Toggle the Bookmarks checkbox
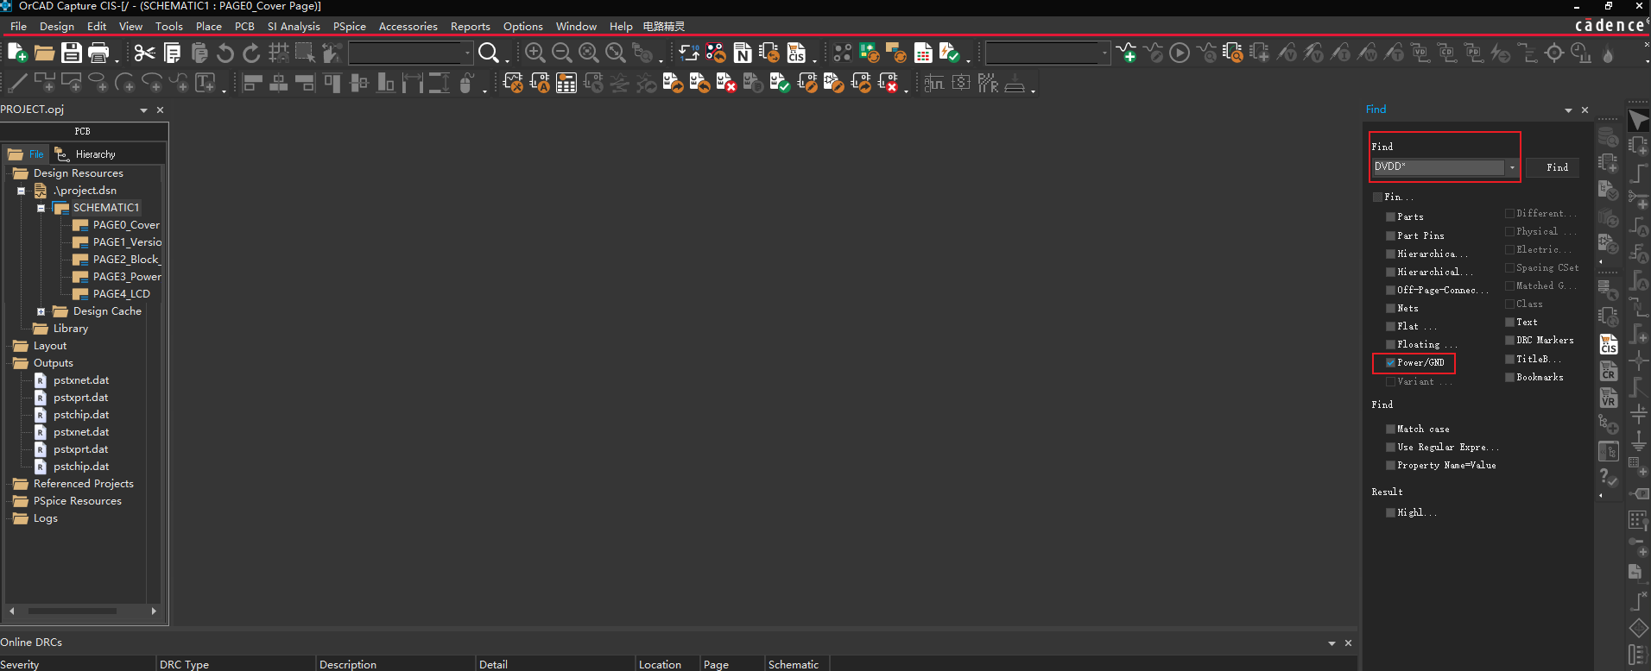 pyautogui.click(x=1510, y=377)
